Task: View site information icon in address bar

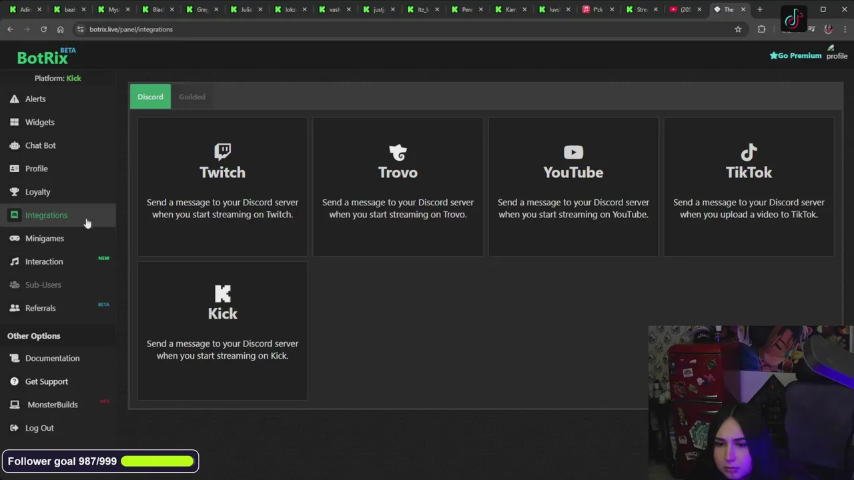Action: [80, 29]
